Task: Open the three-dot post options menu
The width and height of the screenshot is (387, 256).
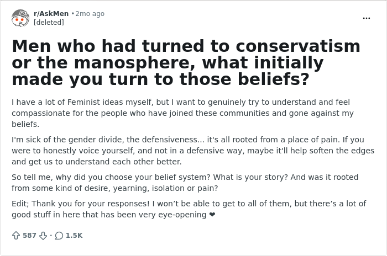Action: [x=367, y=18]
